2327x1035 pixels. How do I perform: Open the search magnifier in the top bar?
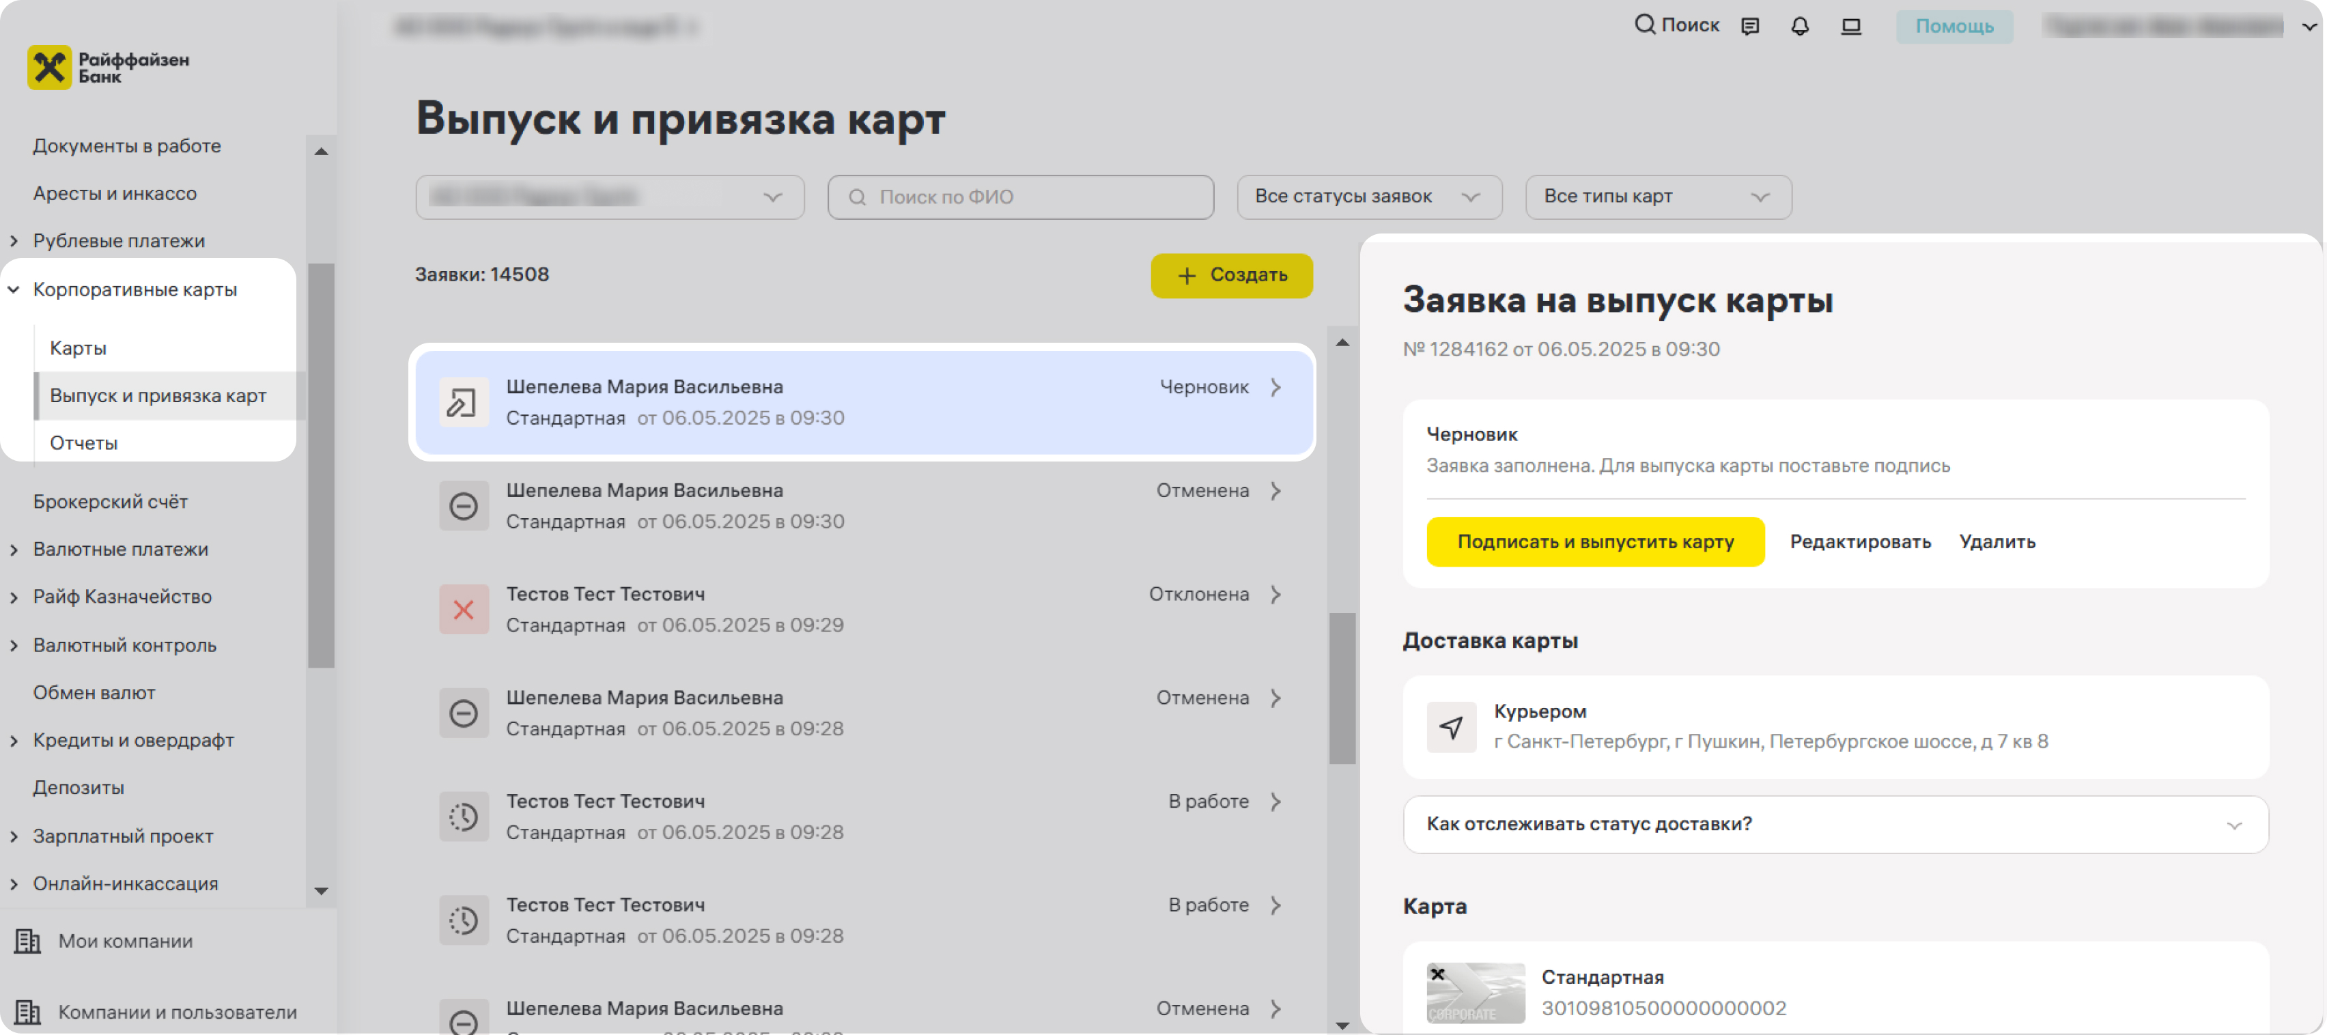pyautogui.click(x=1644, y=25)
